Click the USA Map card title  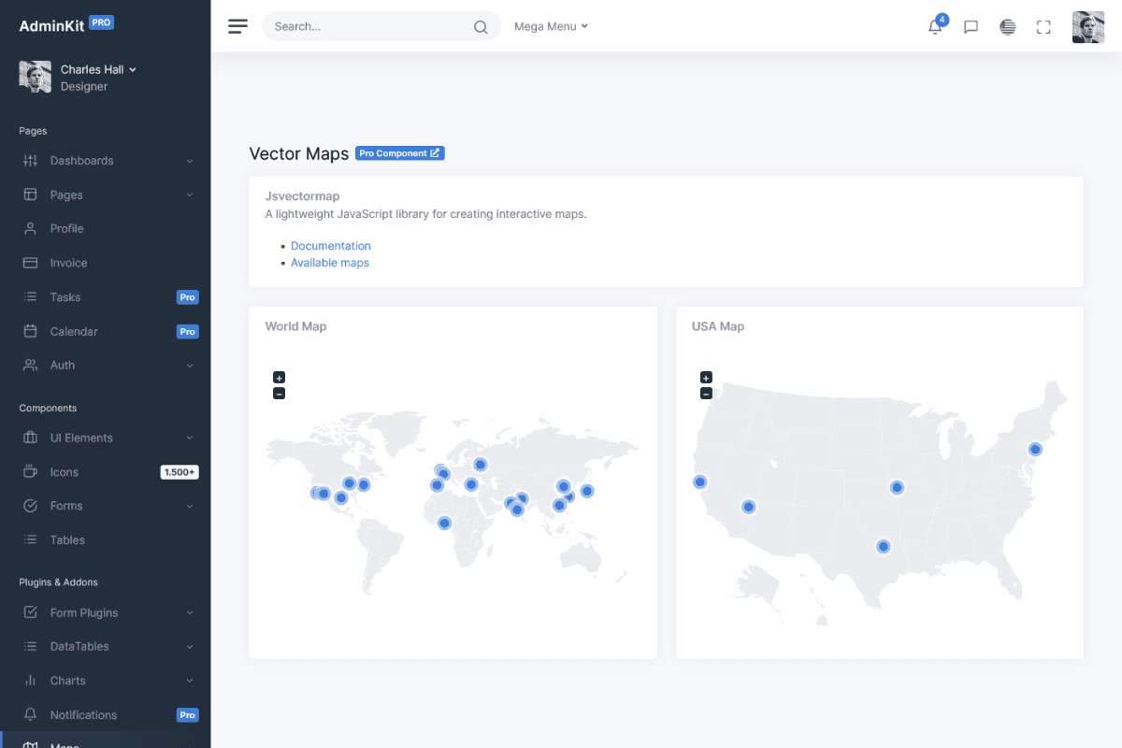pos(718,326)
